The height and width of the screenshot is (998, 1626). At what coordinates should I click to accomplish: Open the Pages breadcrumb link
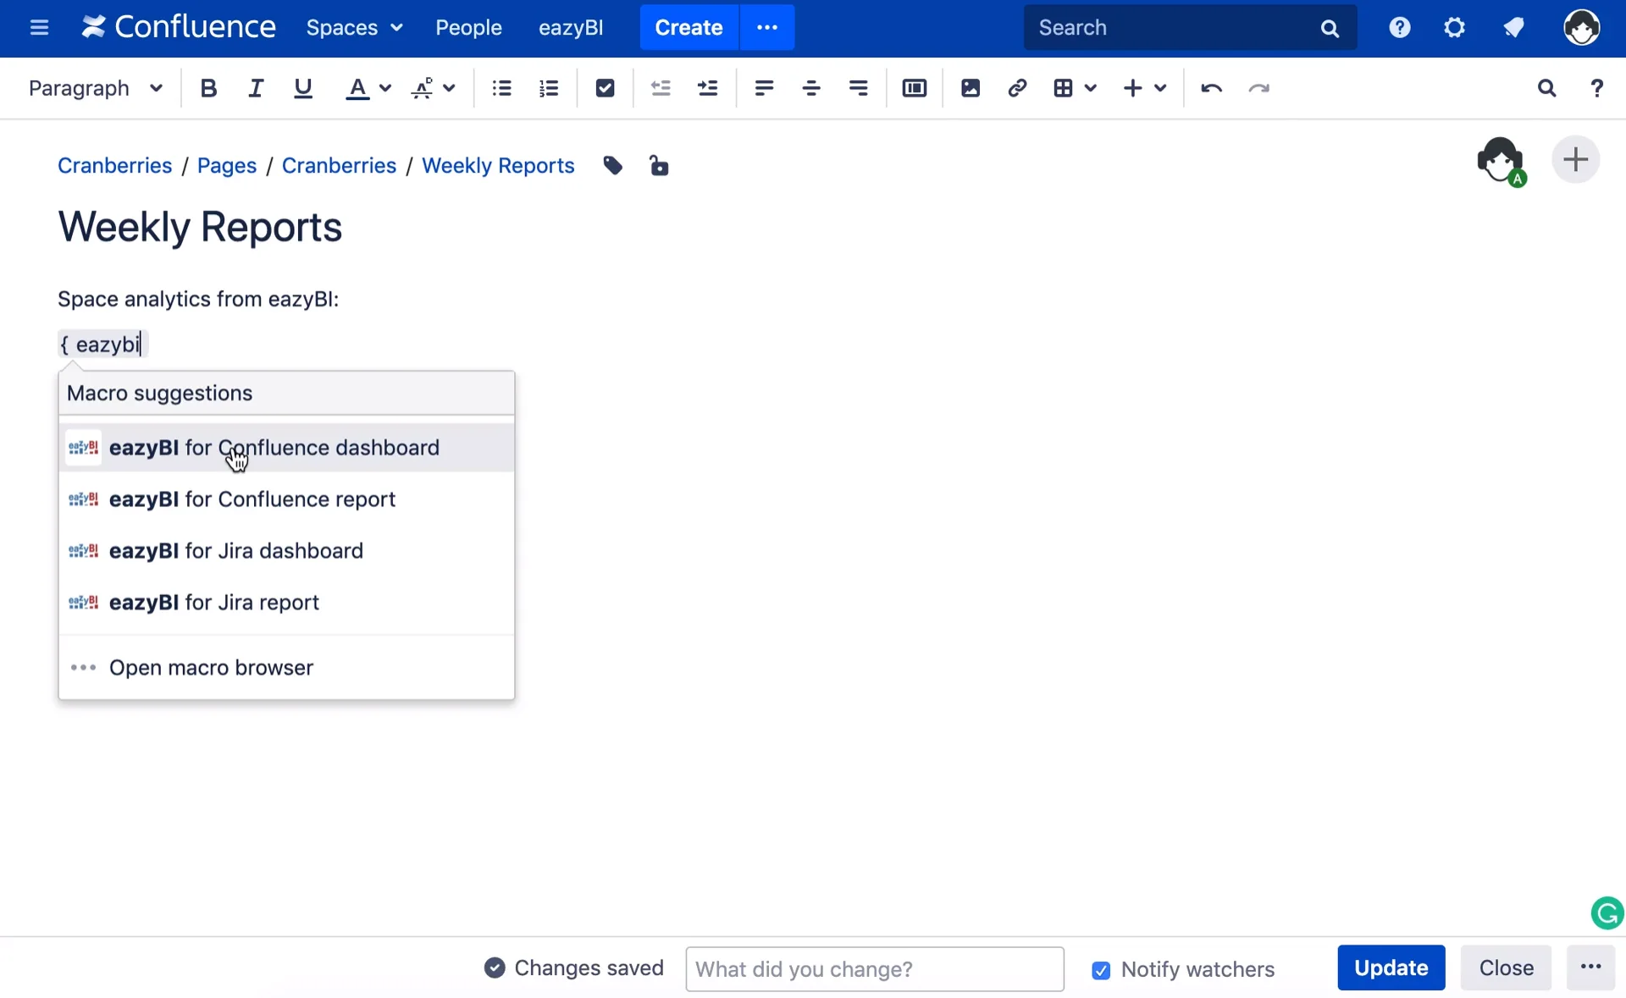point(227,166)
